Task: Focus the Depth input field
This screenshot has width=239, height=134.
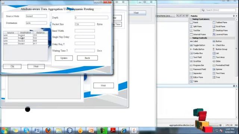Action: [x=91, y=17]
